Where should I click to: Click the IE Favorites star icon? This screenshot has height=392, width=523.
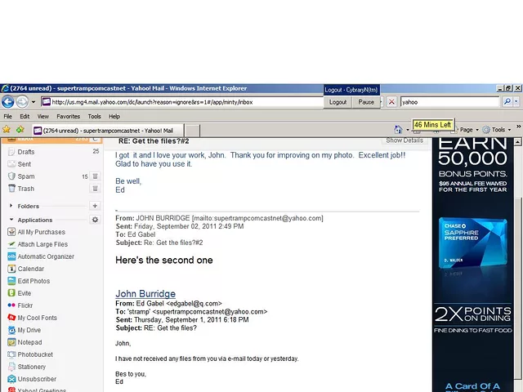tap(7, 130)
